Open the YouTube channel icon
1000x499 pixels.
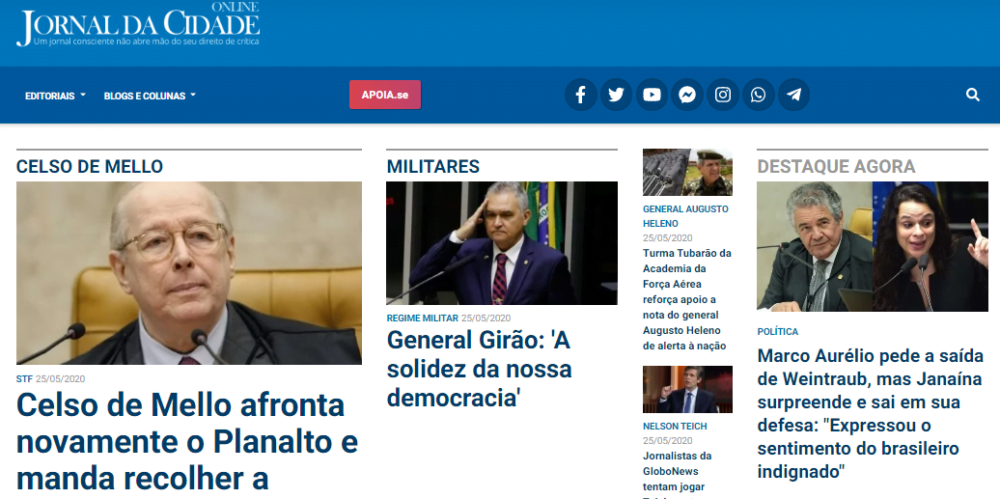coord(652,96)
